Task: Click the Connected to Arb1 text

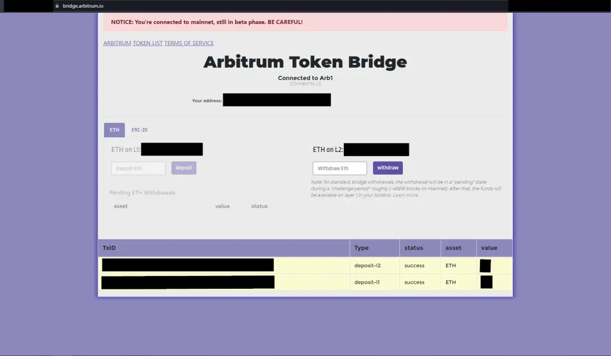Action: pyautogui.click(x=305, y=78)
